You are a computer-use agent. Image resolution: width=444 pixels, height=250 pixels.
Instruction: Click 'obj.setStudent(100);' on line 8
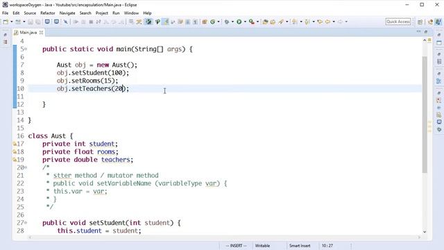pos(92,73)
